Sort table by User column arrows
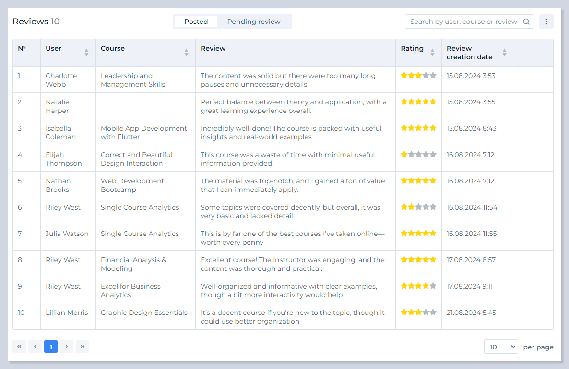 tap(86, 53)
